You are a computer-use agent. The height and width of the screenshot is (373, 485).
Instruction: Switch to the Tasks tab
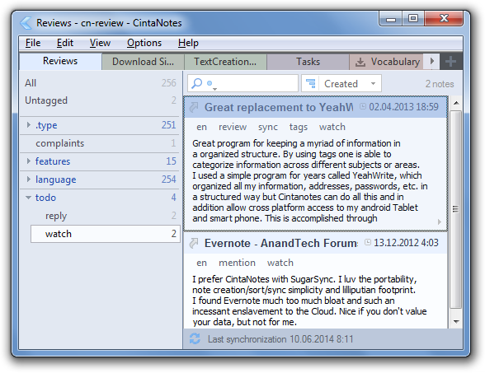pos(308,62)
